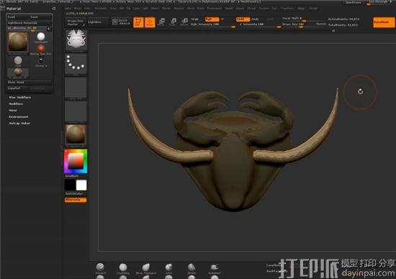The width and height of the screenshot is (396, 279).
Task: Select the Move Topological brush
Action: [146, 268]
